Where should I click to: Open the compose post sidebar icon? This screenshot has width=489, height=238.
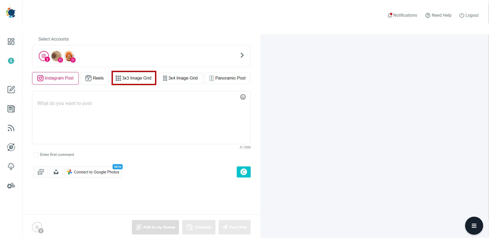click(x=11, y=90)
